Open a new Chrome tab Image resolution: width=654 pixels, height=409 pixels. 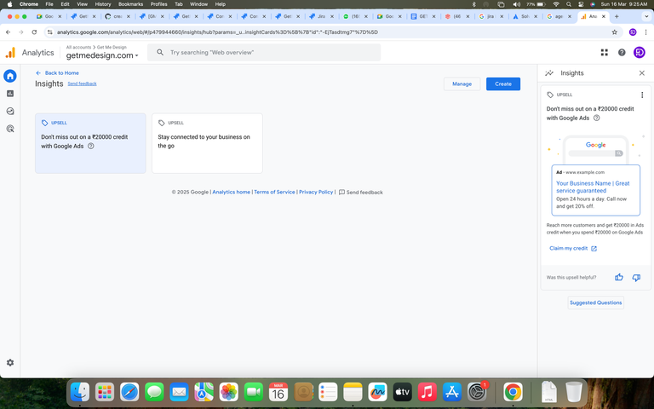click(617, 17)
